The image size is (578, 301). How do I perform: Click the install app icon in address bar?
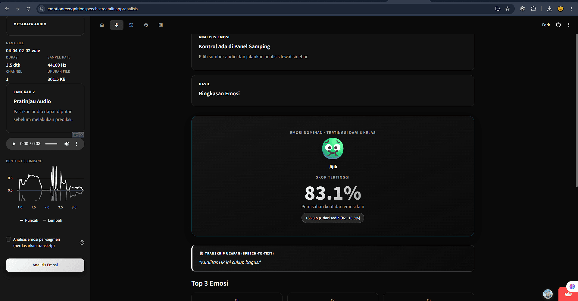click(498, 9)
